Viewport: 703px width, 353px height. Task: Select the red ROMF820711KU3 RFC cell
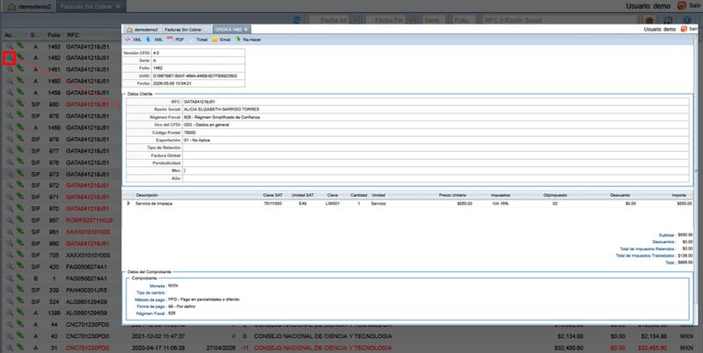pos(90,220)
